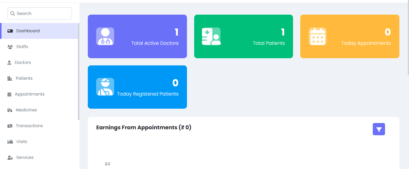Viewport: 409px width, 169px height.
Task: Click the Staffs group icon
Action: pyautogui.click(x=10, y=47)
